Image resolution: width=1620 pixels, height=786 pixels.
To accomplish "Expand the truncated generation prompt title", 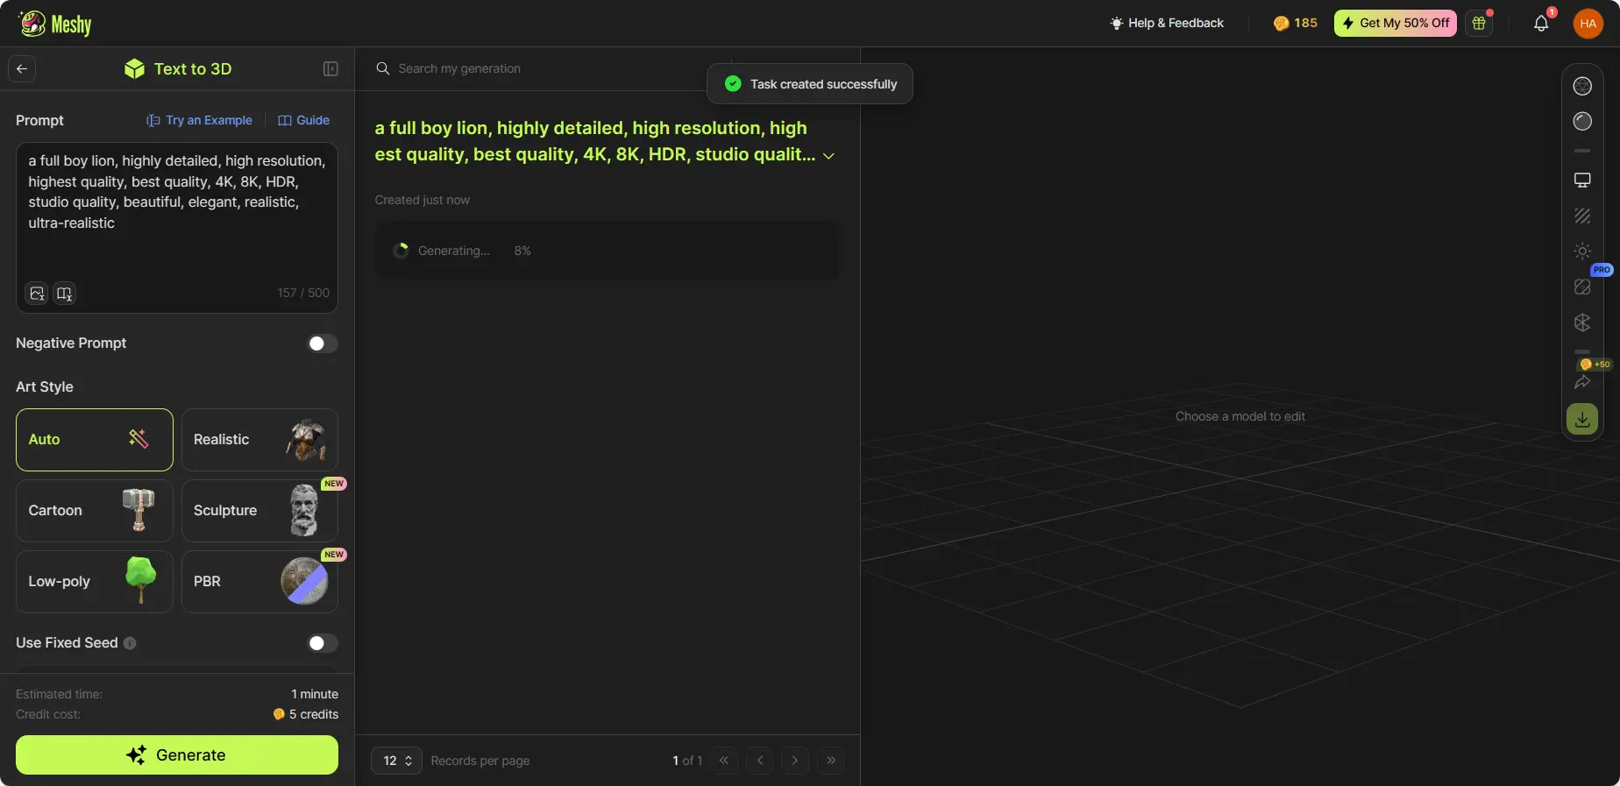I will [x=828, y=156].
